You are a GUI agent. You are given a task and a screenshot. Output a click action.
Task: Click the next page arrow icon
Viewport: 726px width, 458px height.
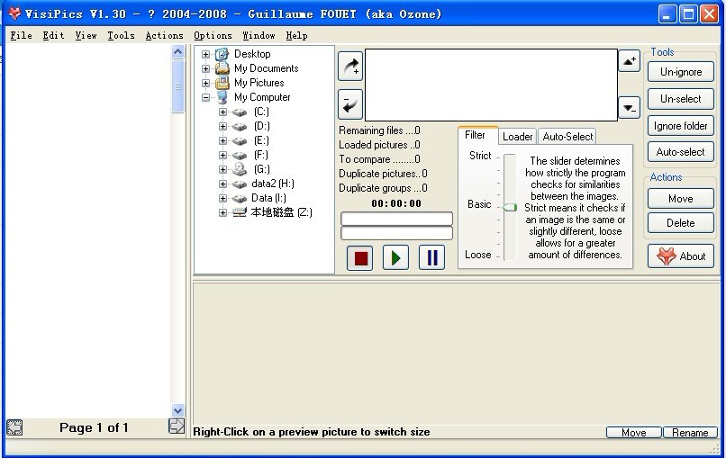click(177, 427)
